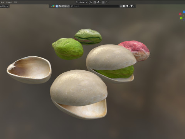Image resolution: width=185 pixels, height=139 pixels.
Task: Click the bookmark icon
Action: 124,6
